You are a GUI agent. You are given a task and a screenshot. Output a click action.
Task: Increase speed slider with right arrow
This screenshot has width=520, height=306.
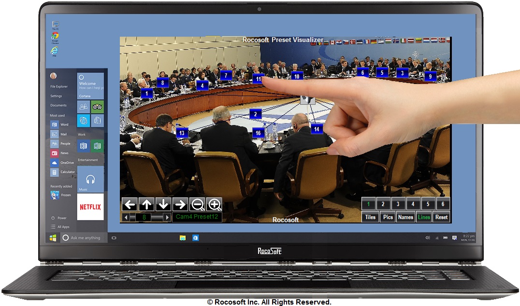(x=167, y=217)
